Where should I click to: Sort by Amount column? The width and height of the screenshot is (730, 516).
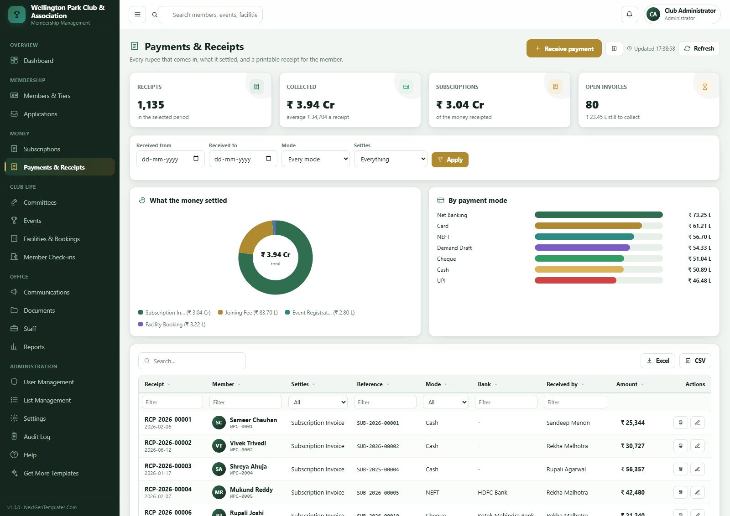point(630,384)
